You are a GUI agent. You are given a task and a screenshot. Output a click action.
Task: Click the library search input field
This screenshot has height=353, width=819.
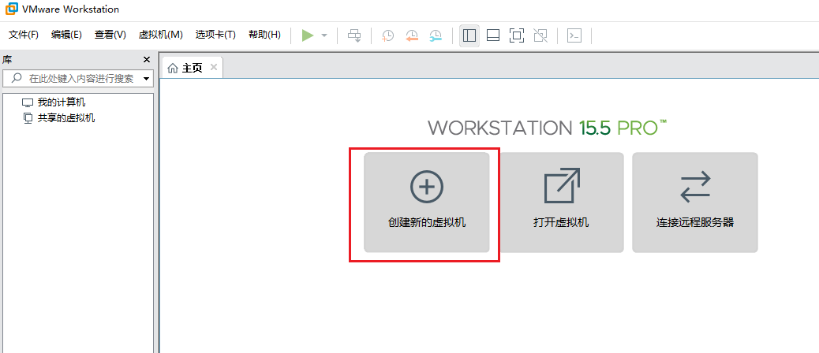(x=77, y=79)
